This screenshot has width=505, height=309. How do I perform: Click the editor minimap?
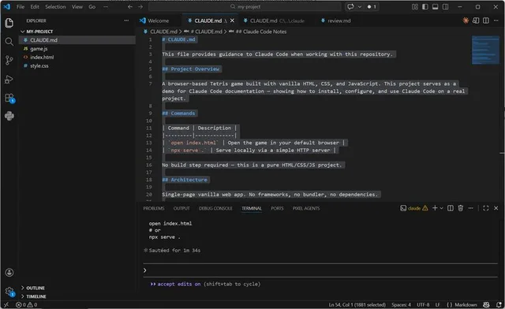(x=485, y=50)
